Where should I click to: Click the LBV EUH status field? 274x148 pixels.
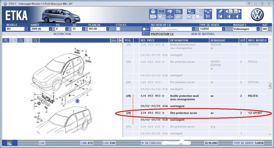click(109, 143)
